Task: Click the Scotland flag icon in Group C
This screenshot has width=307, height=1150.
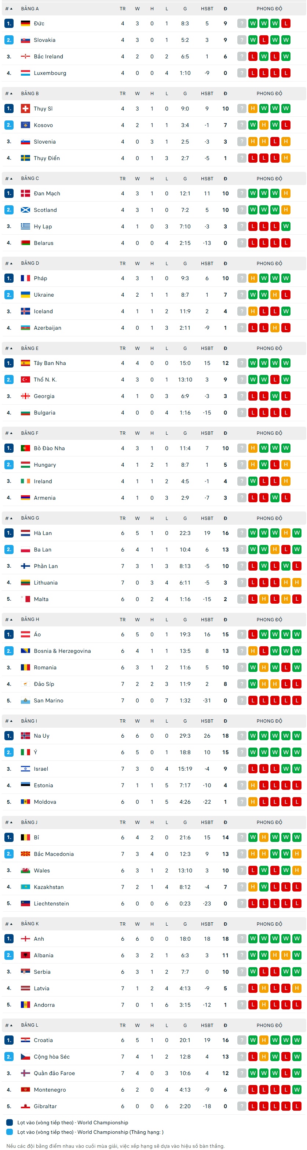Action: [x=25, y=210]
